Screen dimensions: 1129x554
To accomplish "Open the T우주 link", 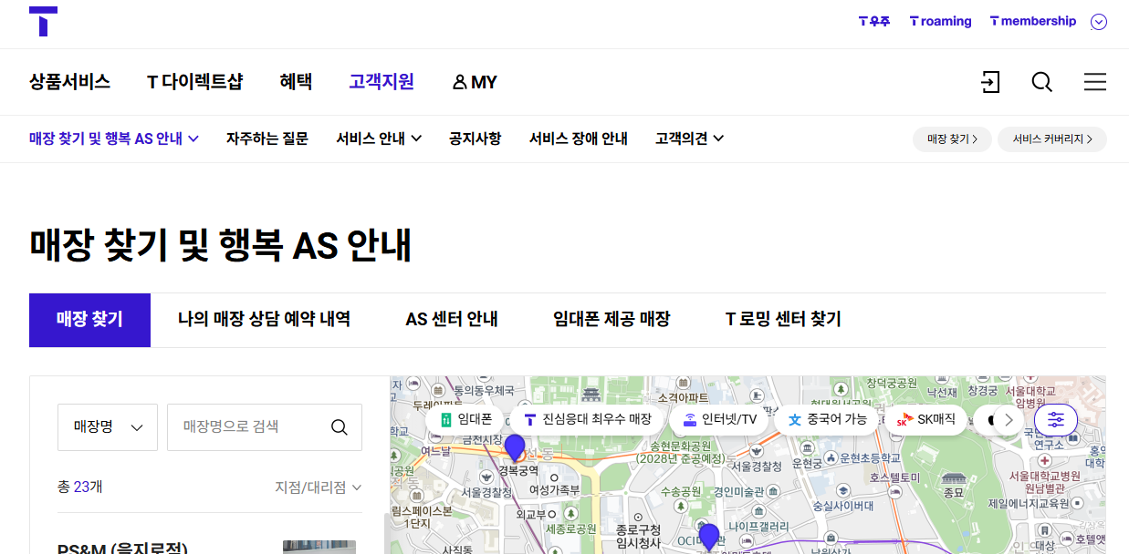I will coord(874,21).
